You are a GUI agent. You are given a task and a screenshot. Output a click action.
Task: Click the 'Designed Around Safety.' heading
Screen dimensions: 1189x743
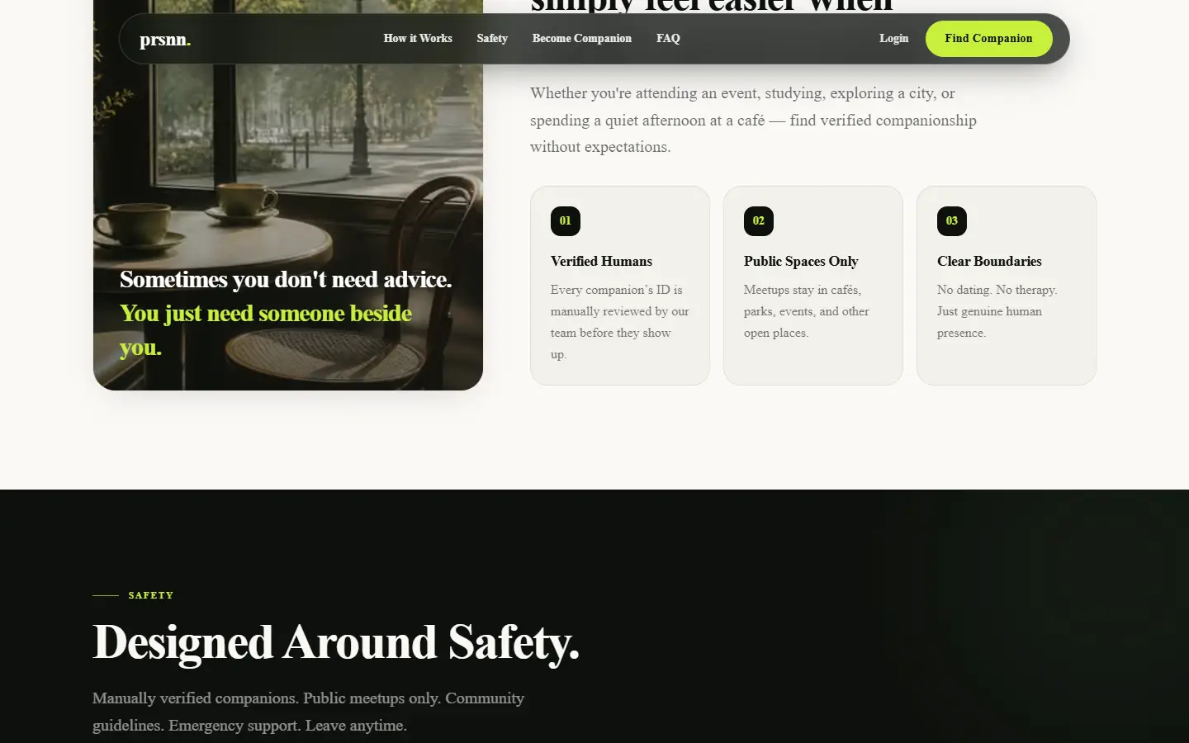pos(336,642)
